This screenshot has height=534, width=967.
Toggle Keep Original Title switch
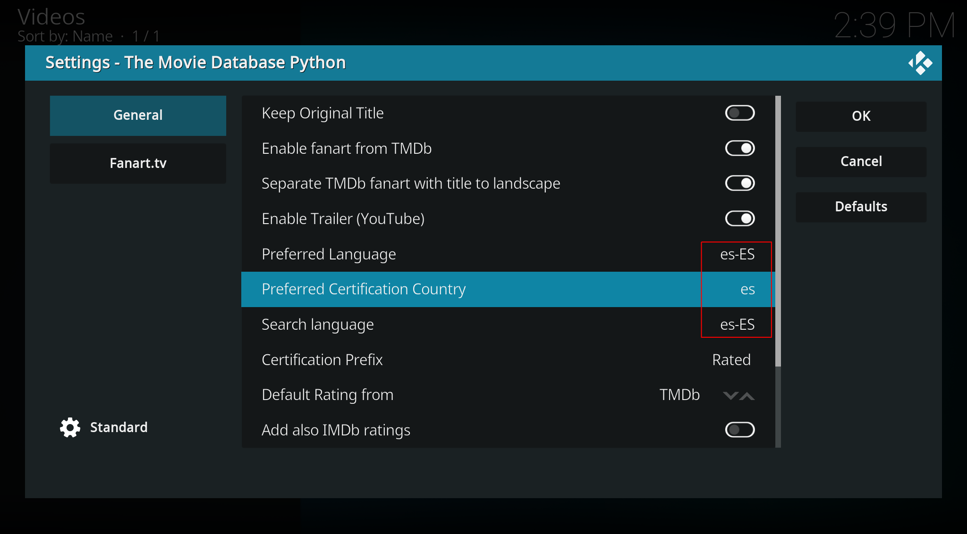[739, 113]
